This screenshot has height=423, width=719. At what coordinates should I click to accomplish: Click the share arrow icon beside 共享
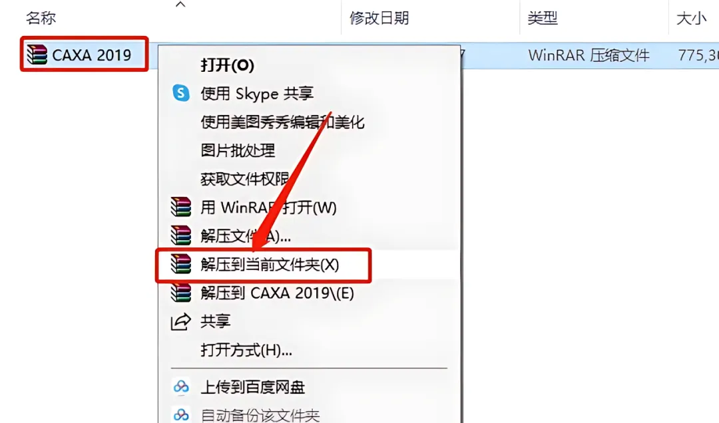180,322
